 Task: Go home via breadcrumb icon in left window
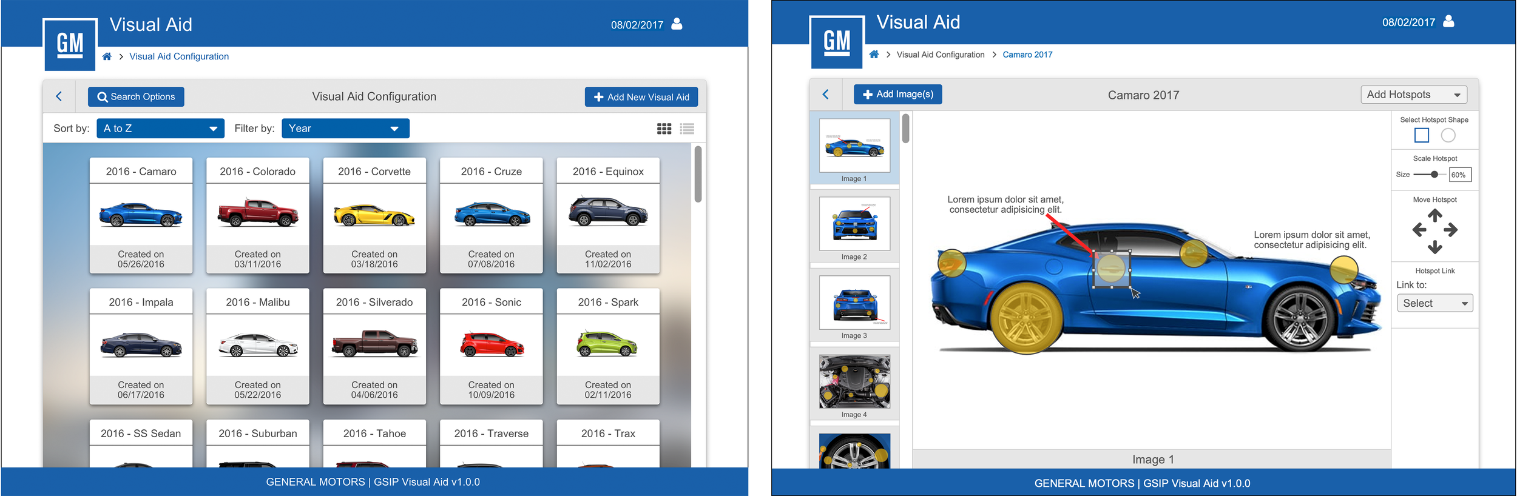point(107,56)
